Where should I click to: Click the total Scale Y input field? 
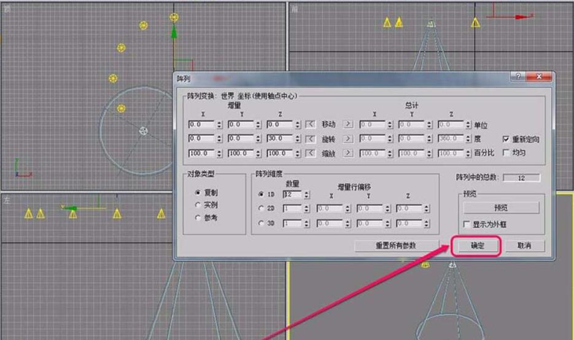point(412,153)
